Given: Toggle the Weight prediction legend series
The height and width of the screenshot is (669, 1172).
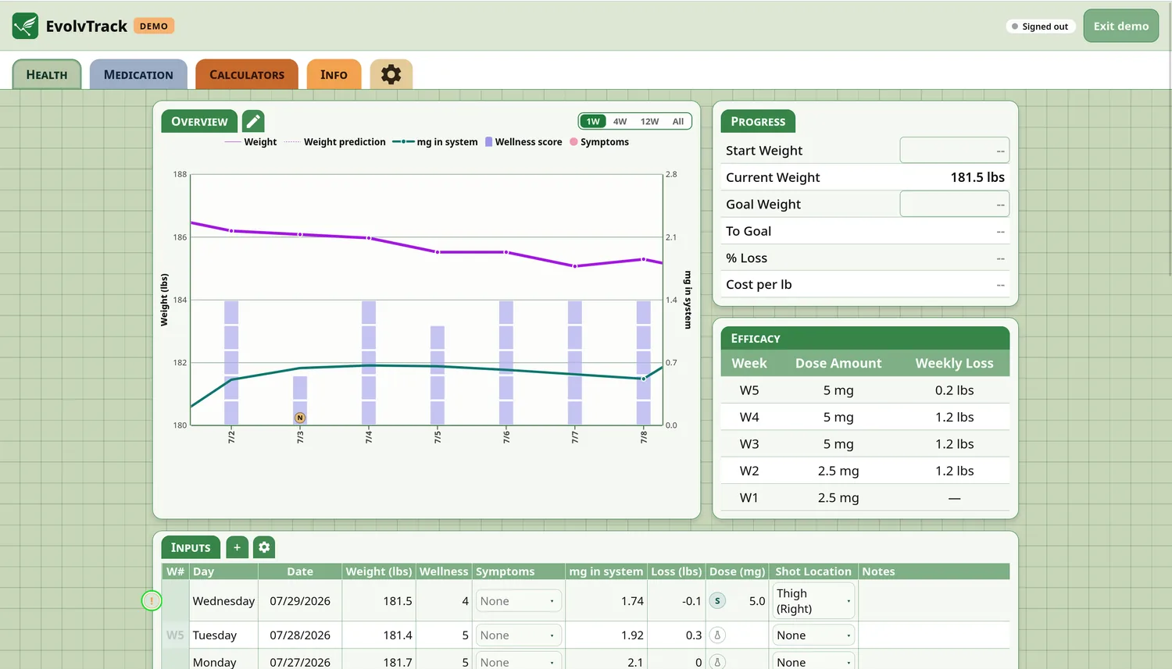Looking at the screenshot, I should [x=335, y=142].
